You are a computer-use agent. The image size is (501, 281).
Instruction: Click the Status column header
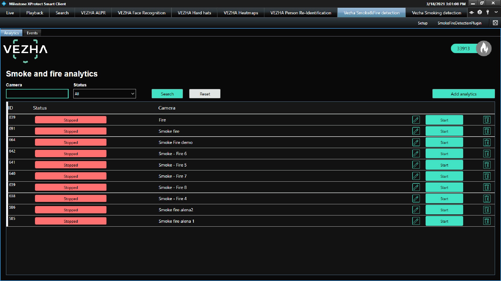pyautogui.click(x=40, y=108)
